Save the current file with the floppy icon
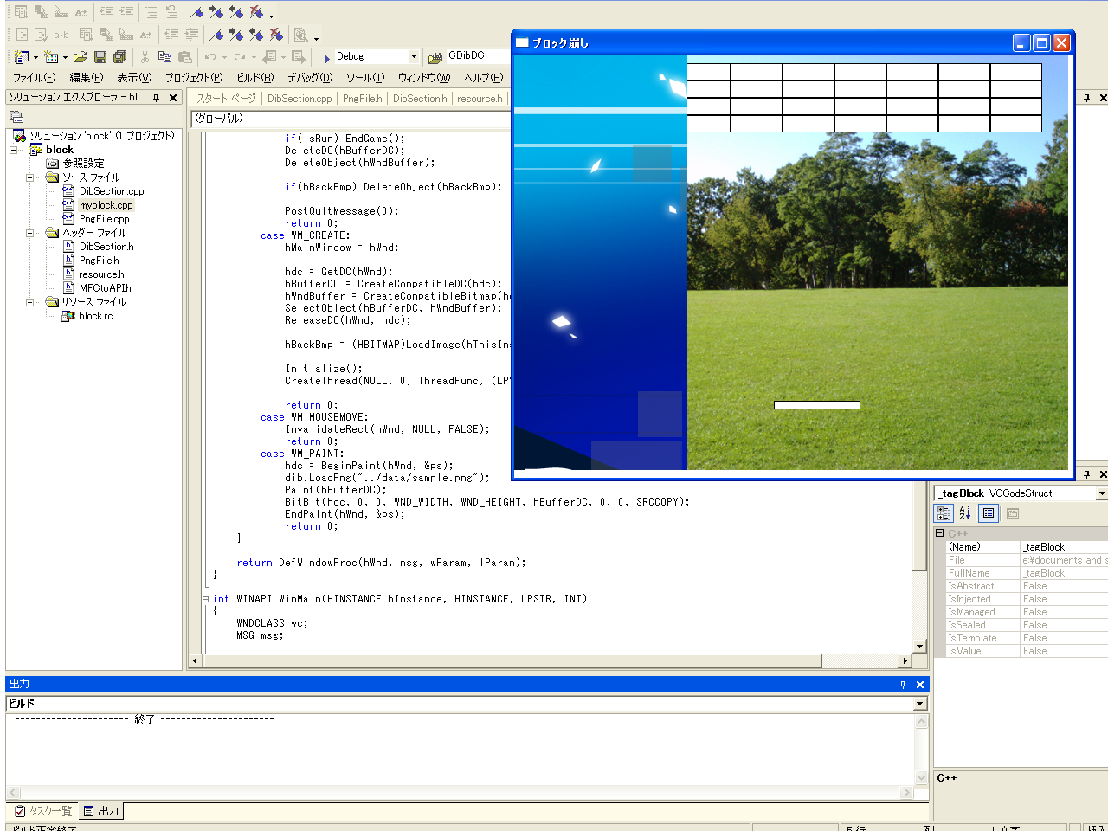 click(x=100, y=57)
